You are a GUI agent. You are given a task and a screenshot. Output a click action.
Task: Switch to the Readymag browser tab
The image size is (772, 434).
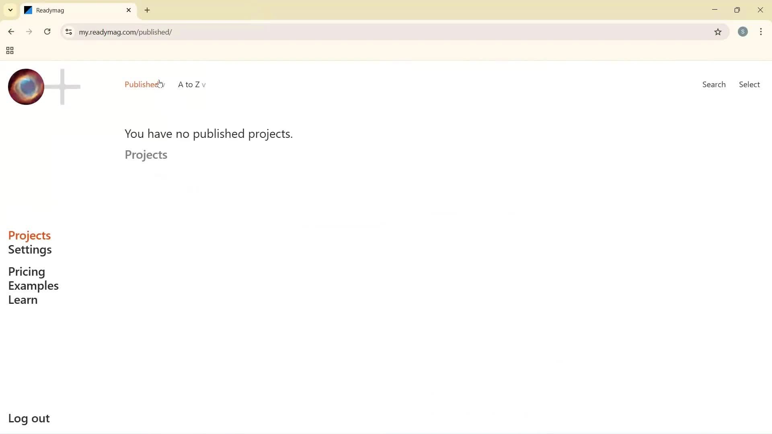pos(72,10)
